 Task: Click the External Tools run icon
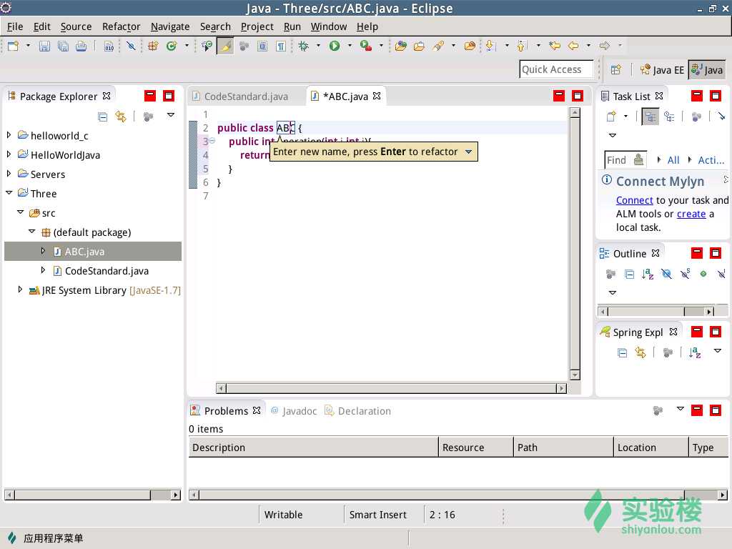pos(365,46)
